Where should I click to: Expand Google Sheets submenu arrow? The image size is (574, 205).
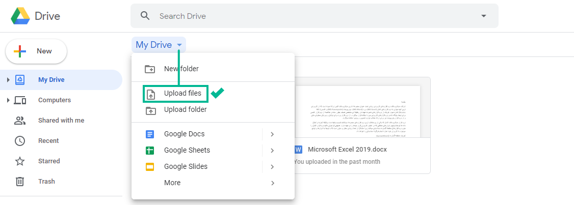[272, 150]
